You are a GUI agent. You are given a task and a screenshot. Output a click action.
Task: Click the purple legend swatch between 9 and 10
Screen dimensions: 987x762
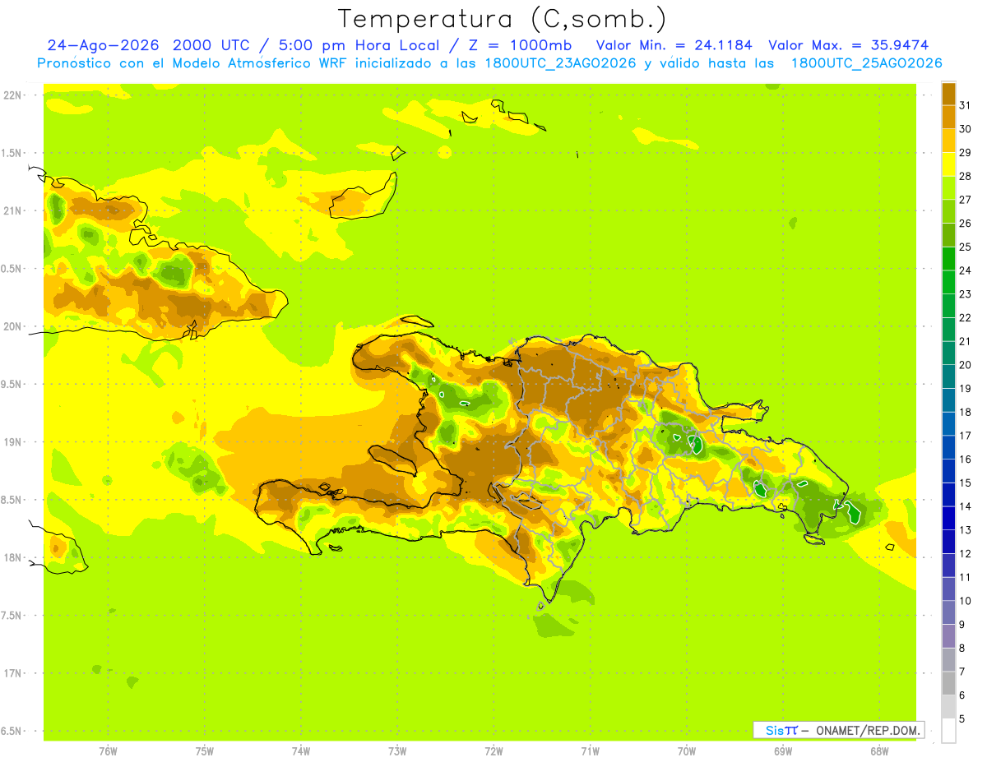[x=949, y=612]
